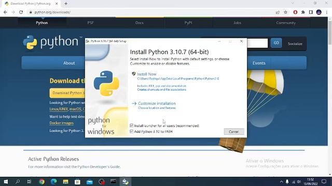Follow the Linux/UNIX link
This screenshot has height=186, width=332.
click(x=59, y=109)
